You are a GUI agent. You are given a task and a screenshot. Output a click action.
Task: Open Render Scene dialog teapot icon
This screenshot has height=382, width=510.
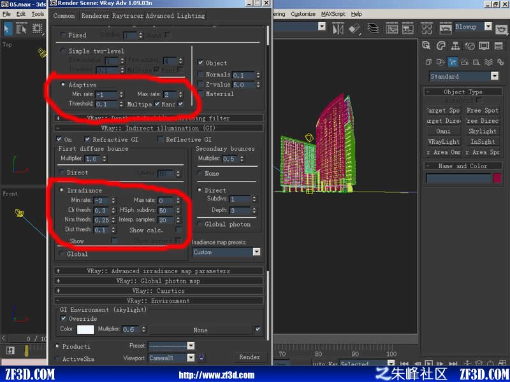pyautogui.click(x=445, y=29)
